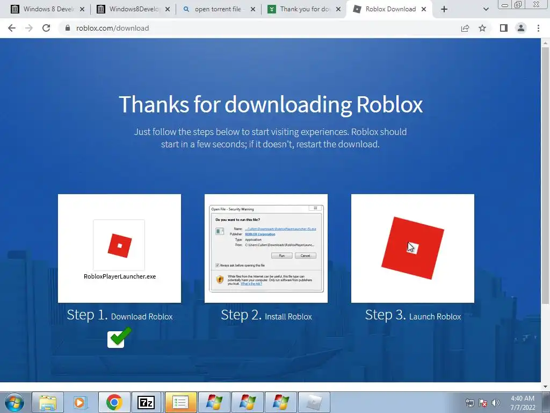
Task: Open the checklist app on the taskbar
Action: [180, 402]
